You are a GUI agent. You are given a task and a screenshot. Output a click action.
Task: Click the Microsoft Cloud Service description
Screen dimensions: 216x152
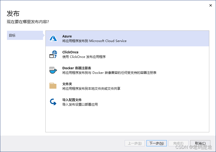click(x=94, y=41)
